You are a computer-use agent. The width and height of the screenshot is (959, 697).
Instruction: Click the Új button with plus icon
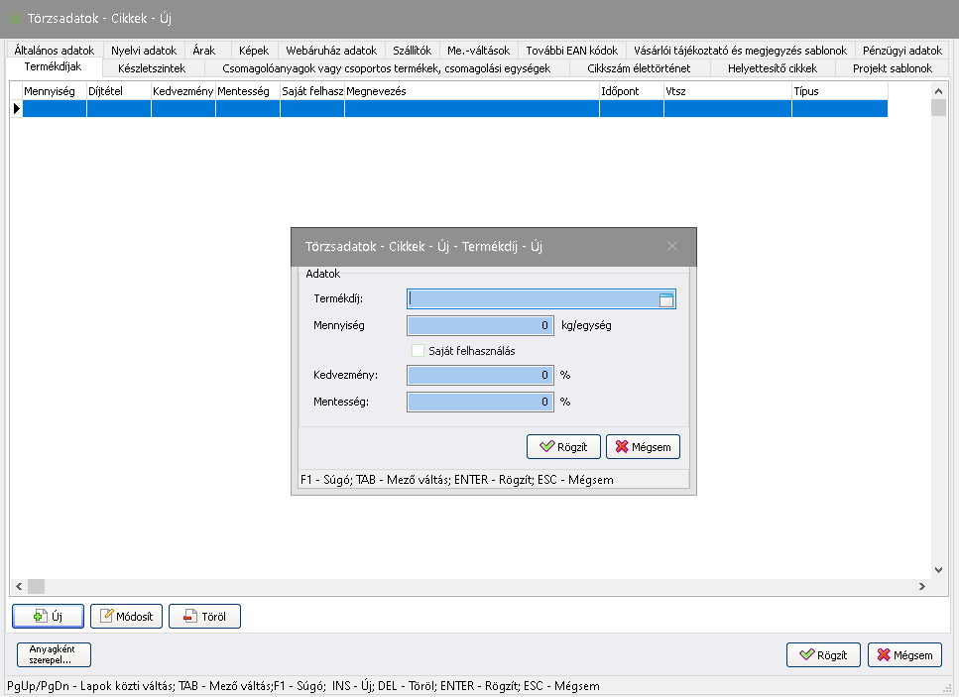point(49,616)
